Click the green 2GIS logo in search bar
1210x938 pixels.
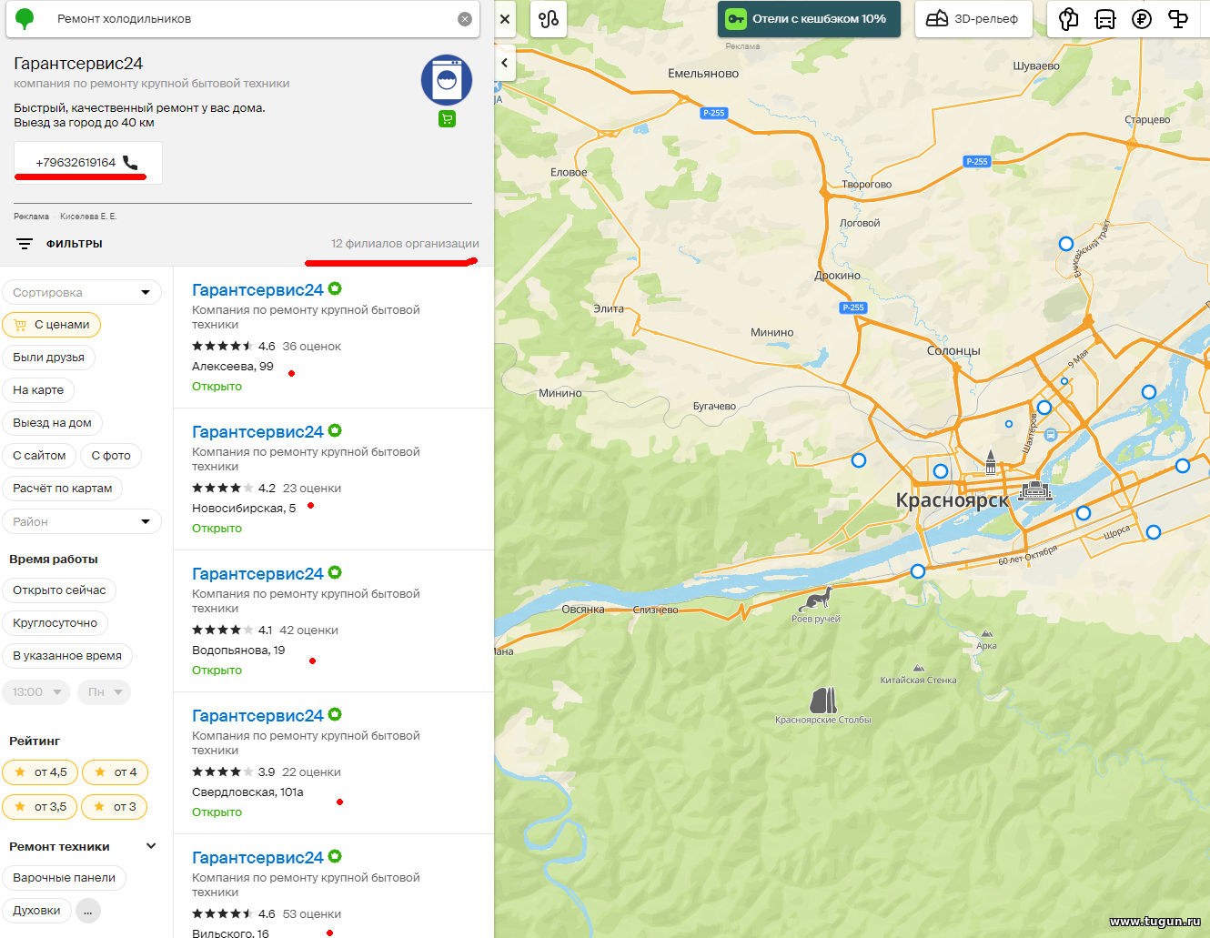coord(25,19)
